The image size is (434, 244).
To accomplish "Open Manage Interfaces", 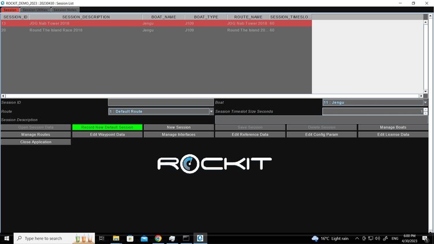I will [179, 135].
